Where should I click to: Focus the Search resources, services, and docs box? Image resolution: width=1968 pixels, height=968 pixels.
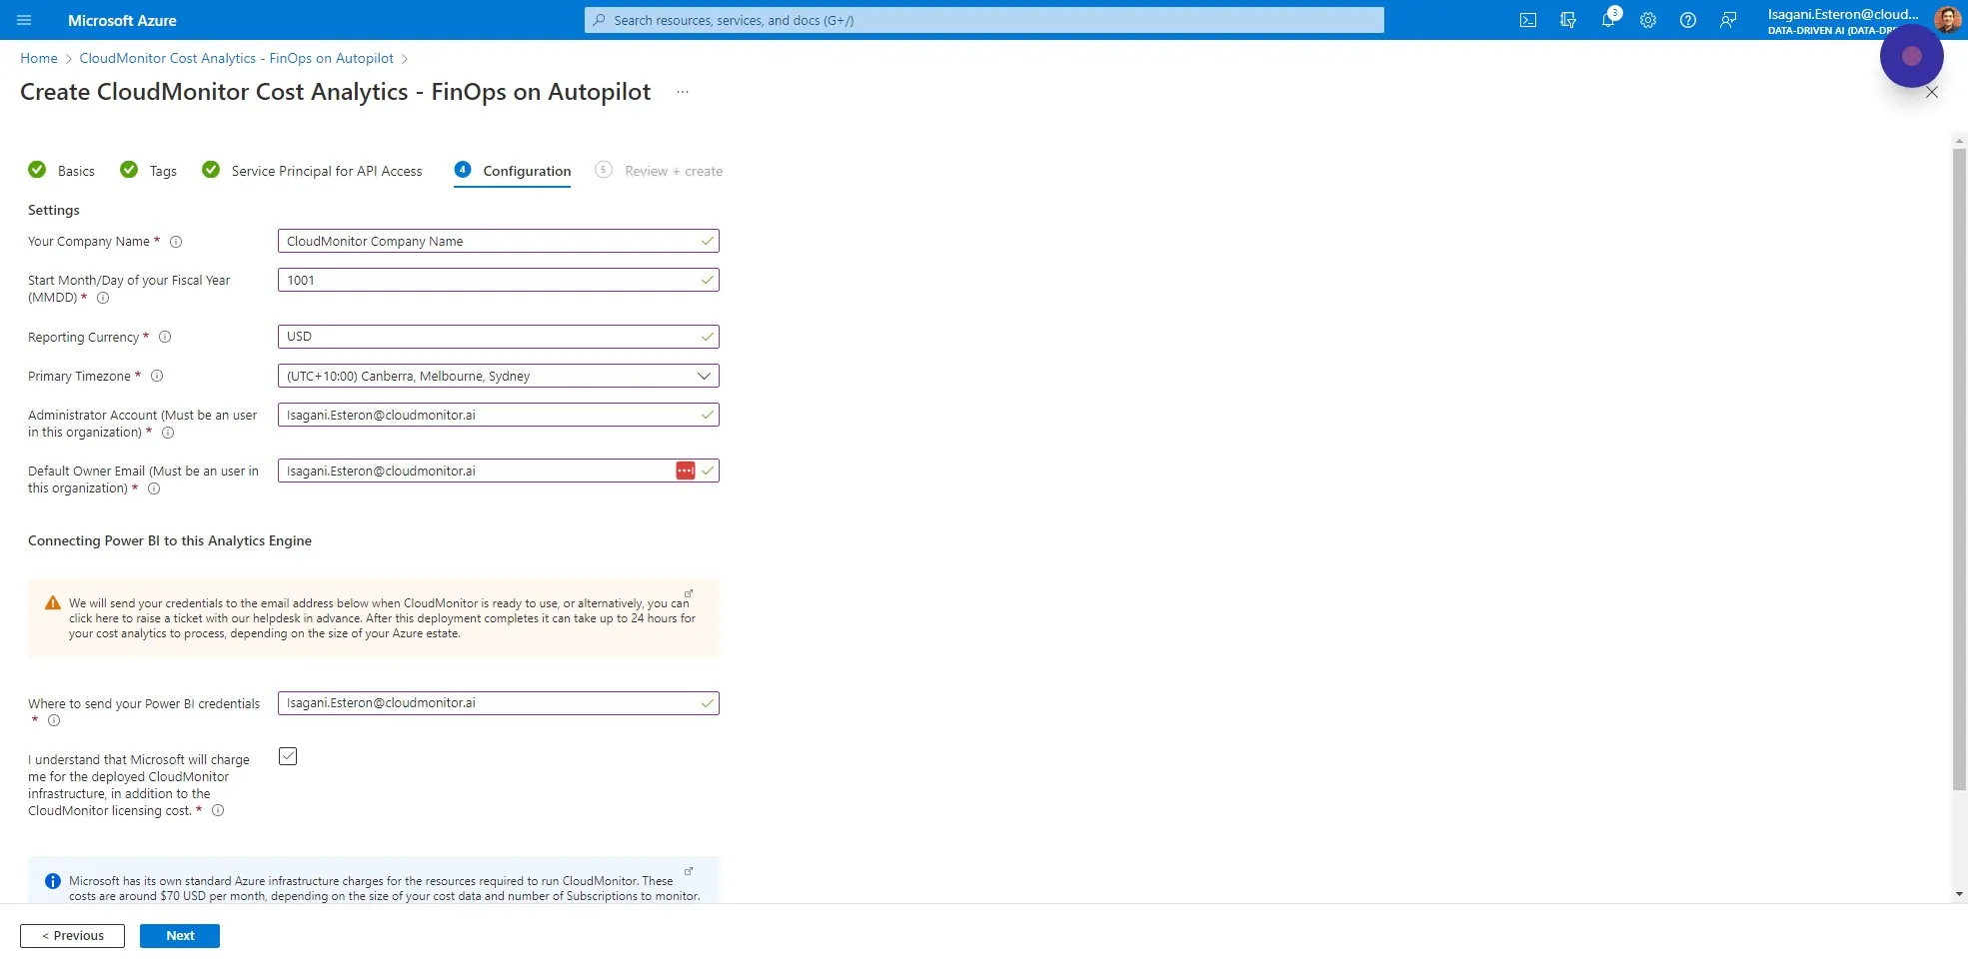(984, 20)
